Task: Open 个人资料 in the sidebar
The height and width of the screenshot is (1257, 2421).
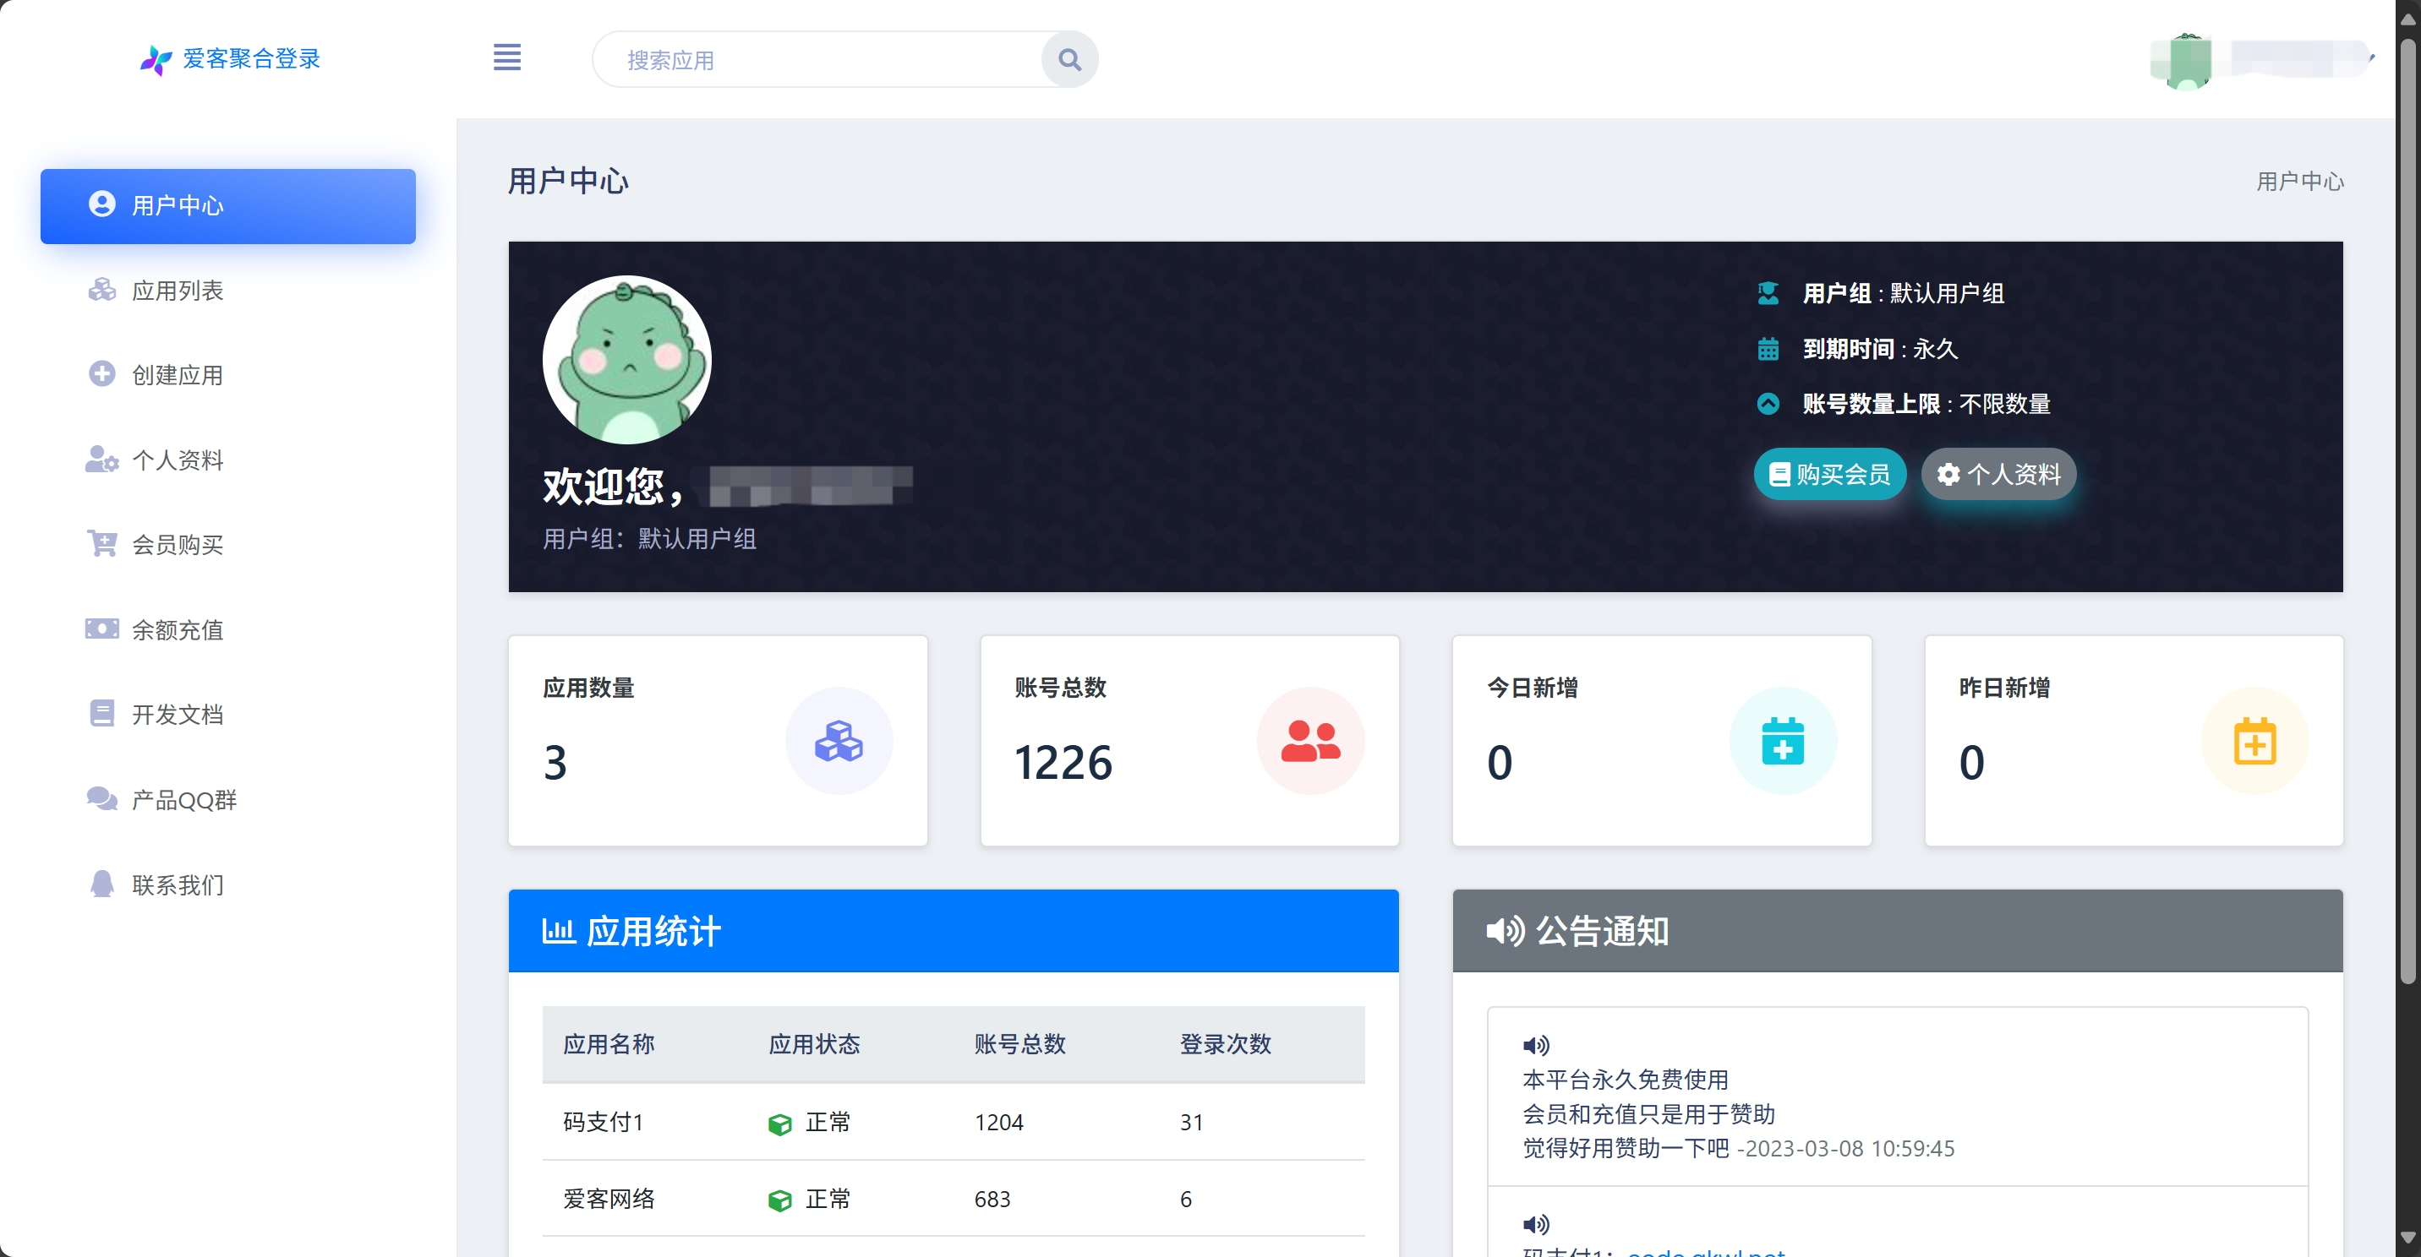Action: 227,460
